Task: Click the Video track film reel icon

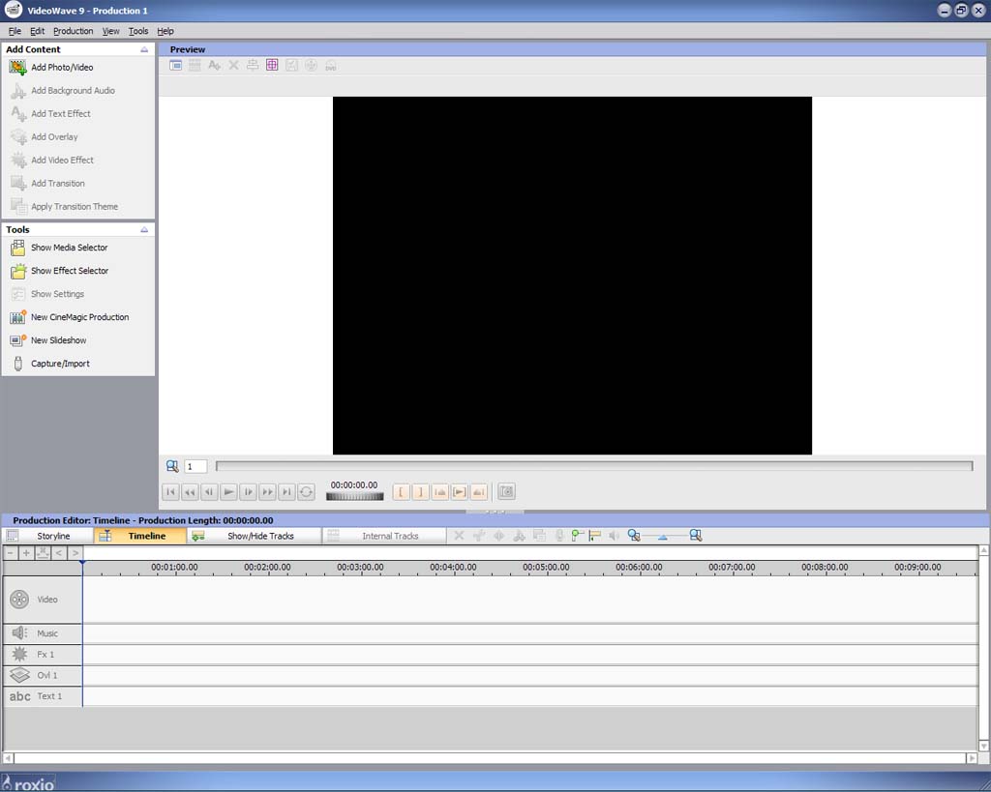Action: tap(19, 600)
